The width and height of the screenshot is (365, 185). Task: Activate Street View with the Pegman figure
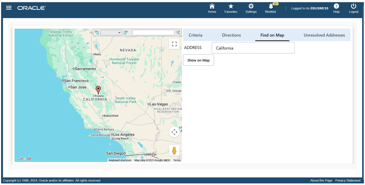[x=174, y=150]
